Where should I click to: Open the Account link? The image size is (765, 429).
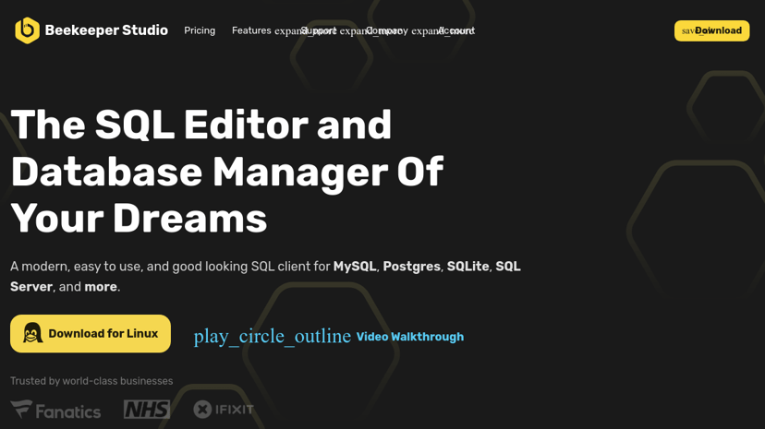tap(456, 30)
